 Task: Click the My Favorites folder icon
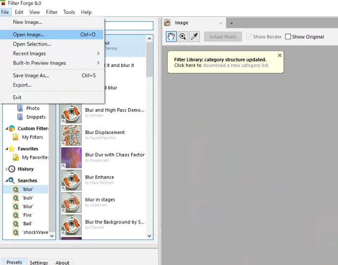pos(16,157)
